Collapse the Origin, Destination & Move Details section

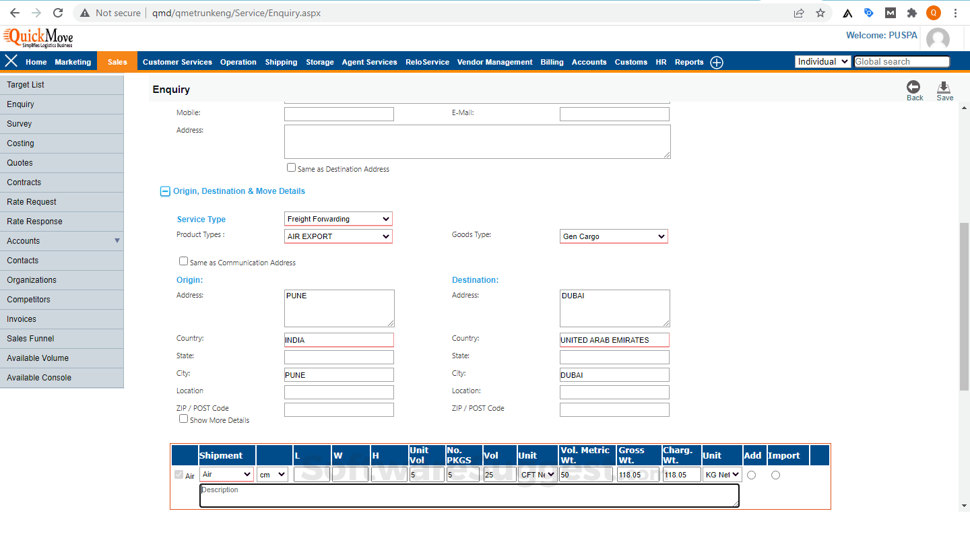pos(165,191)
